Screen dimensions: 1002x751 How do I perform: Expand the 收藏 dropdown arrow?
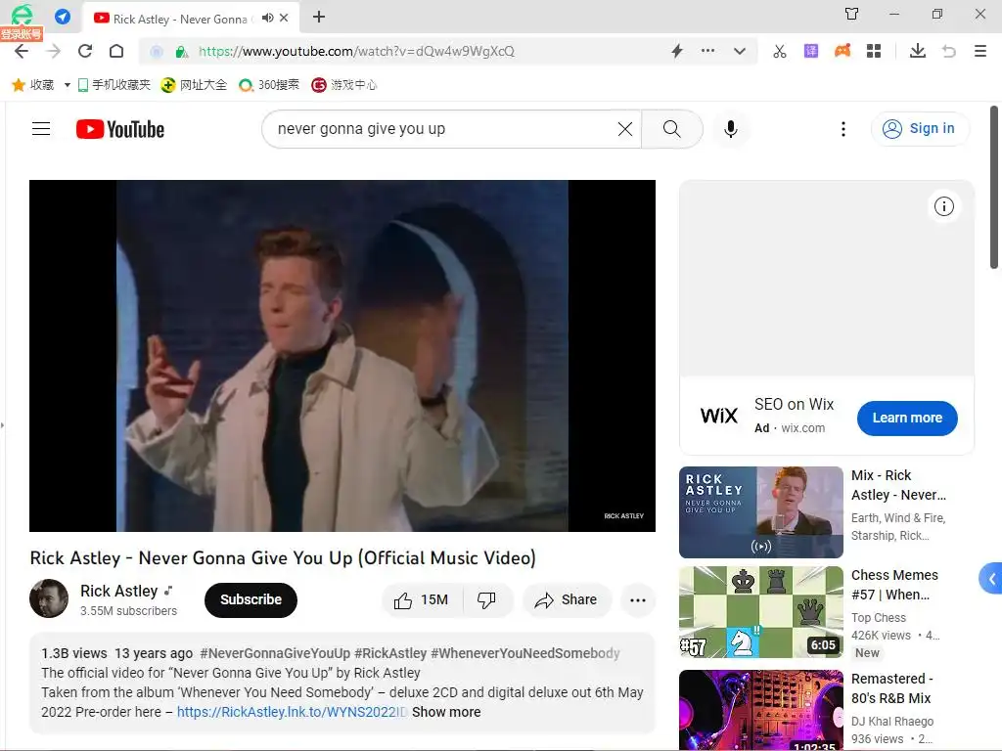68,85
